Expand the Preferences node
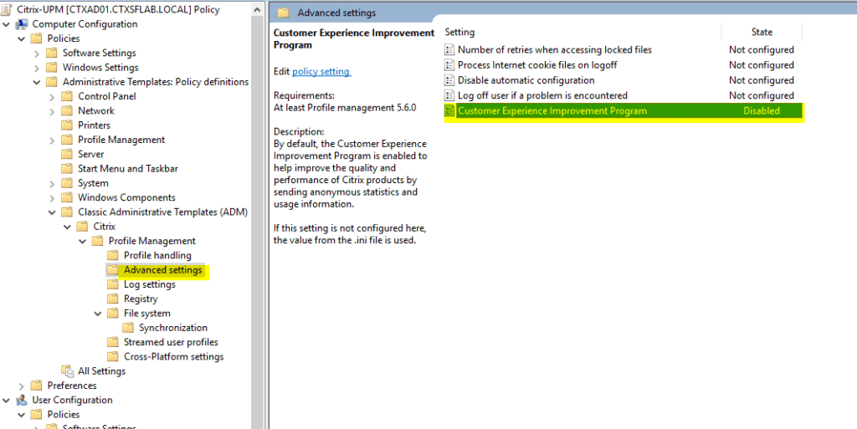This screenshot has width=857, height=429. (22, 386)
